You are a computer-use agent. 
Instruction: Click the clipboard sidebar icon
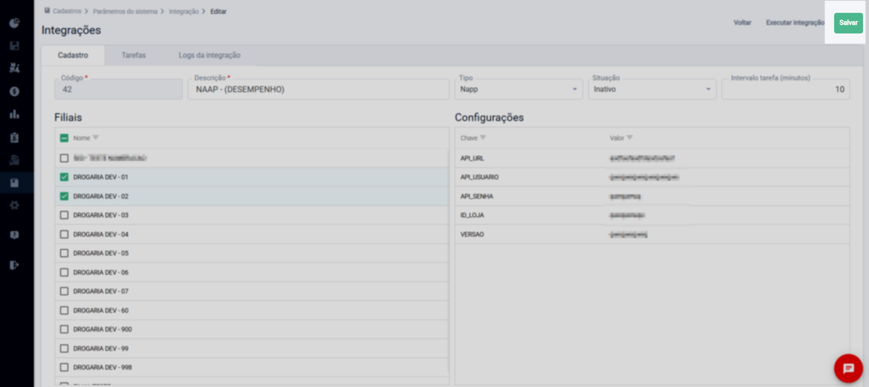pyautogui.click(x=14, y=138)
